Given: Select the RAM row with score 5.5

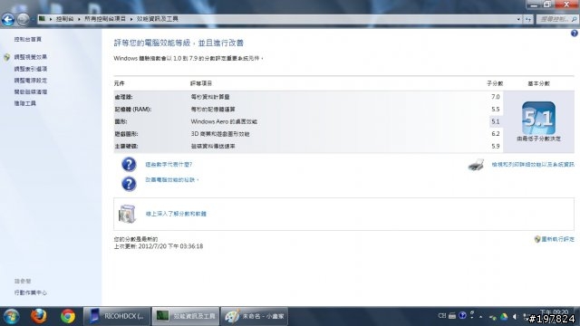Looking at the screenshot, I should (x=308, y=109).
